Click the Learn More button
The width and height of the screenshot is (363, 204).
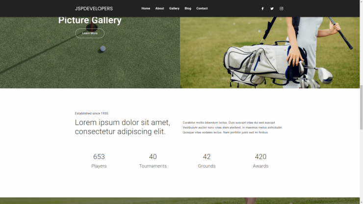coord(90,33)
